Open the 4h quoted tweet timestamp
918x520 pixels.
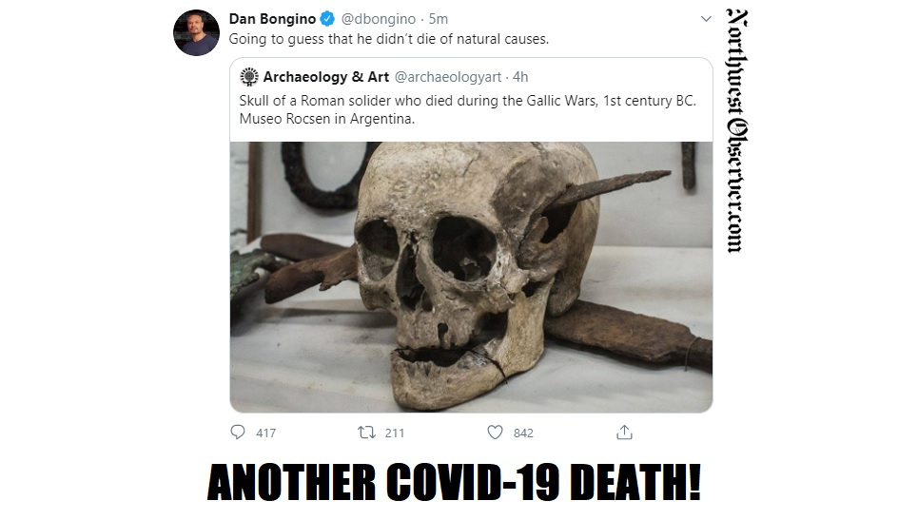pyautogui.click(x=520, y=77)
